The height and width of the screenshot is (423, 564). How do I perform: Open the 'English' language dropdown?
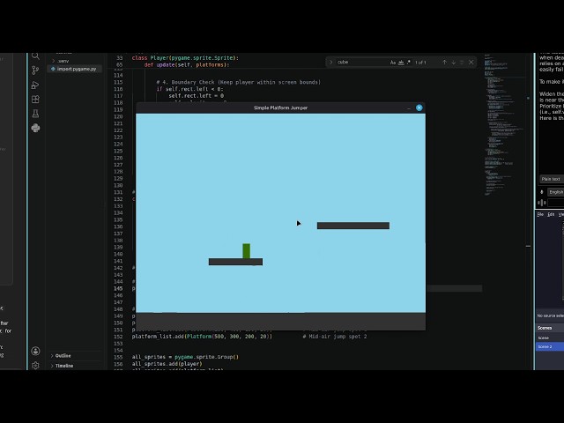pyautogui.click(x=556, y=192)
